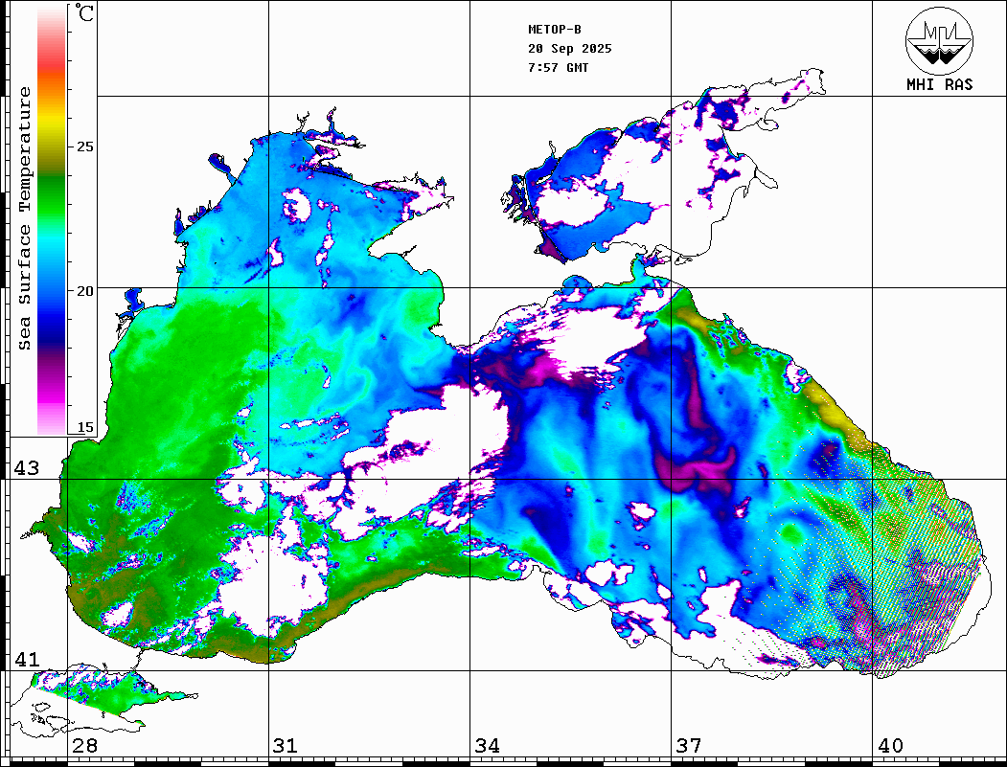Image resolution: width=1007 pixels, height=767 pixels.
Task: Click the latitude label 41
Action: (25, 660)
